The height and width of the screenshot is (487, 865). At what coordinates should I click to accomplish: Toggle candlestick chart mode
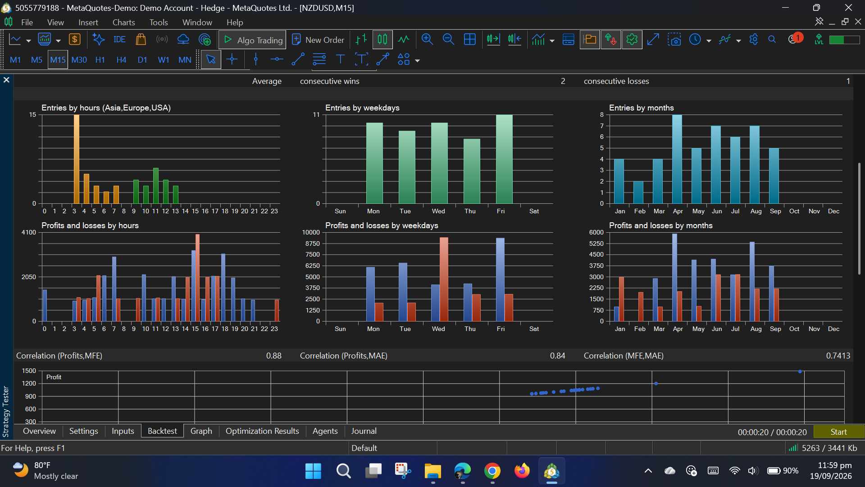pyautogui.click(x=382, y=40)
